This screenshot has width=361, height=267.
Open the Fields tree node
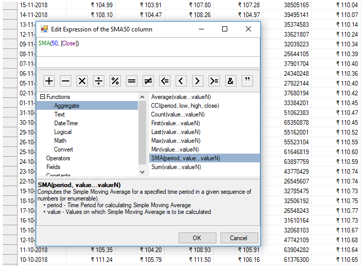pos(53,167)
